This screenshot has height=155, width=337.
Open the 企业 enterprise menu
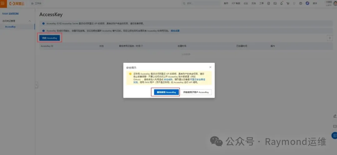click(246, 4)
